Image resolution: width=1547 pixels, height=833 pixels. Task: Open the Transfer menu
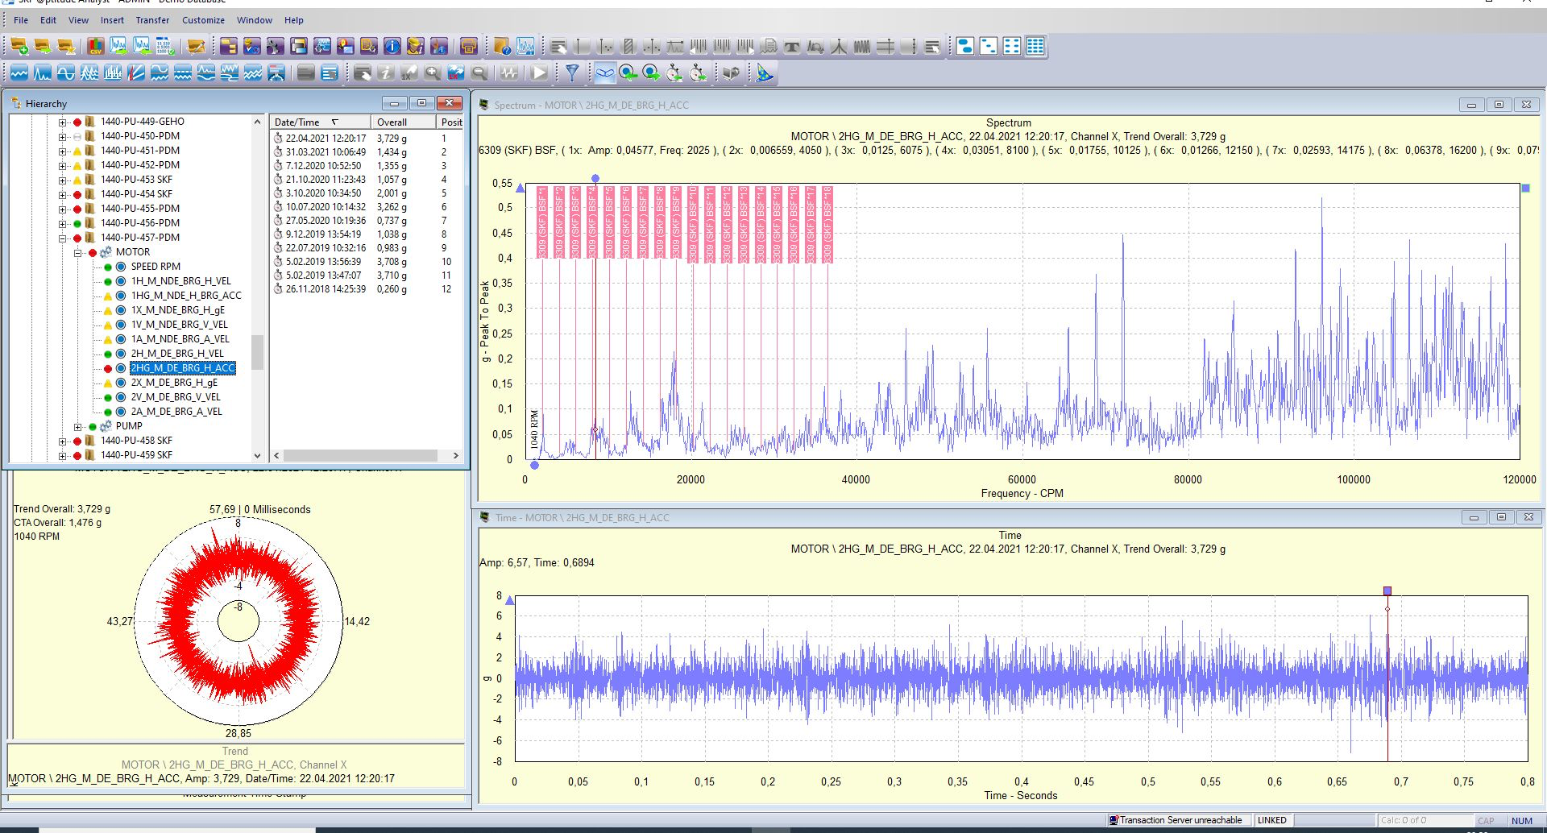click(x=152, y=20)
